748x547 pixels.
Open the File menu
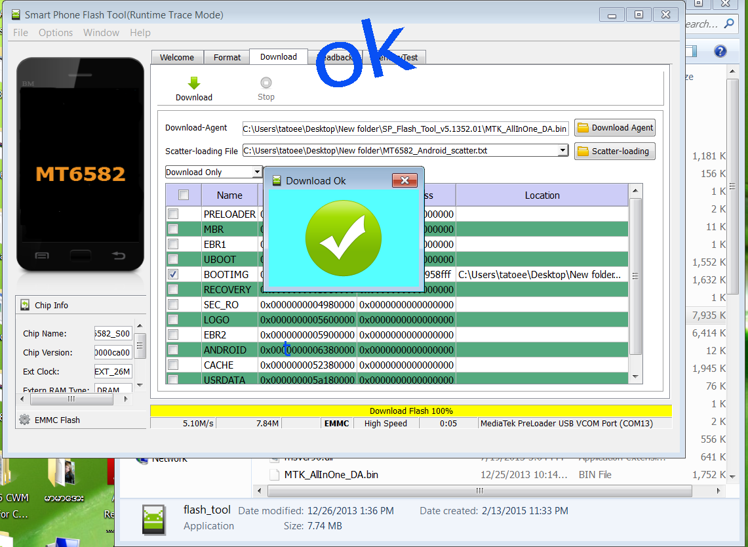pos(20,32)
